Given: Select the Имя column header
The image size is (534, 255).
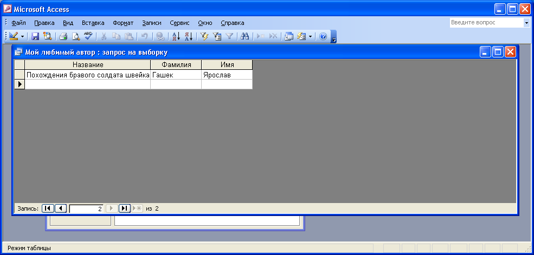Looking at the screenshot, I should pyautogui.click(x=227, y=64).
